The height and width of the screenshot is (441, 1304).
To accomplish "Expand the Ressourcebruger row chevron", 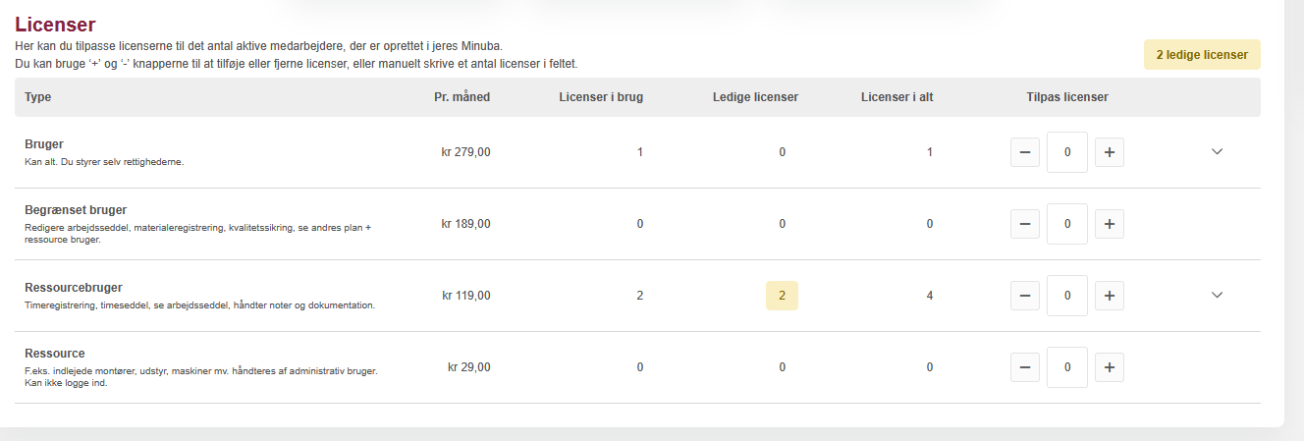I will tap(1218, 295).
